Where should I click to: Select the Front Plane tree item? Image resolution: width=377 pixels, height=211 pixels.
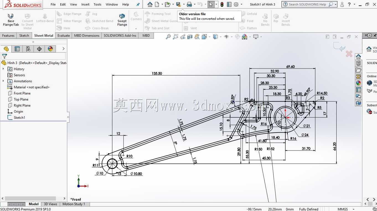[x=22, y=93]
